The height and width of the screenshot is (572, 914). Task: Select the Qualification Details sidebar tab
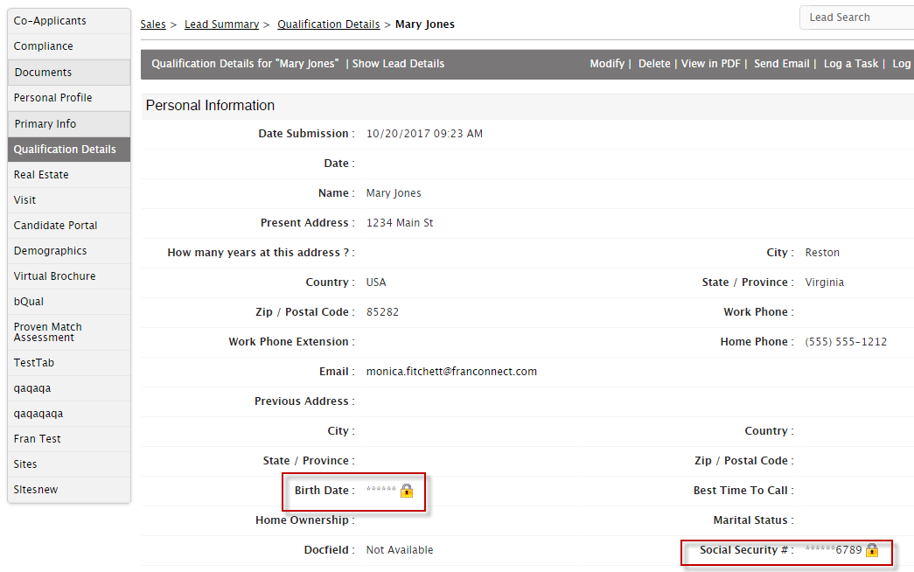click(69, 150)
